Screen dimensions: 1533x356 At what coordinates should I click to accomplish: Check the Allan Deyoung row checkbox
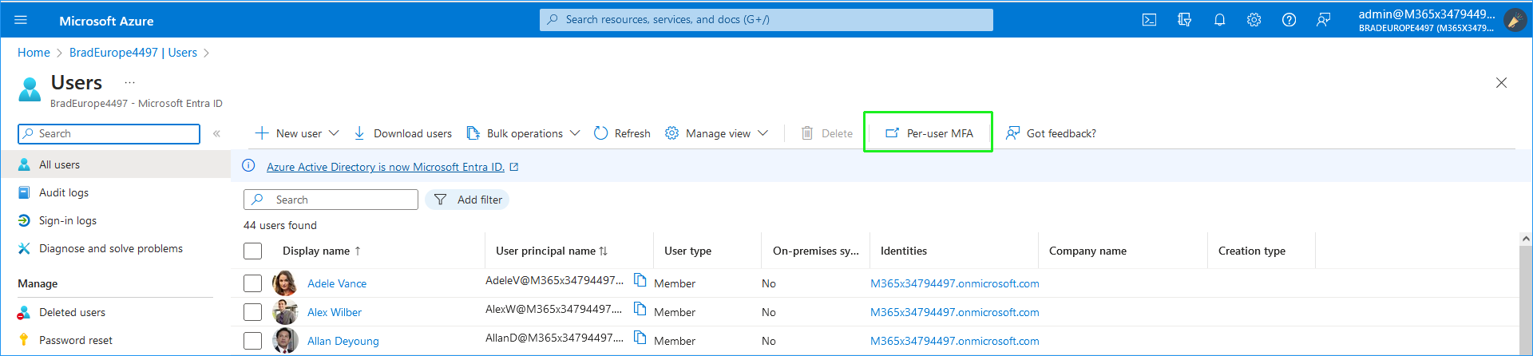(253, 341)
